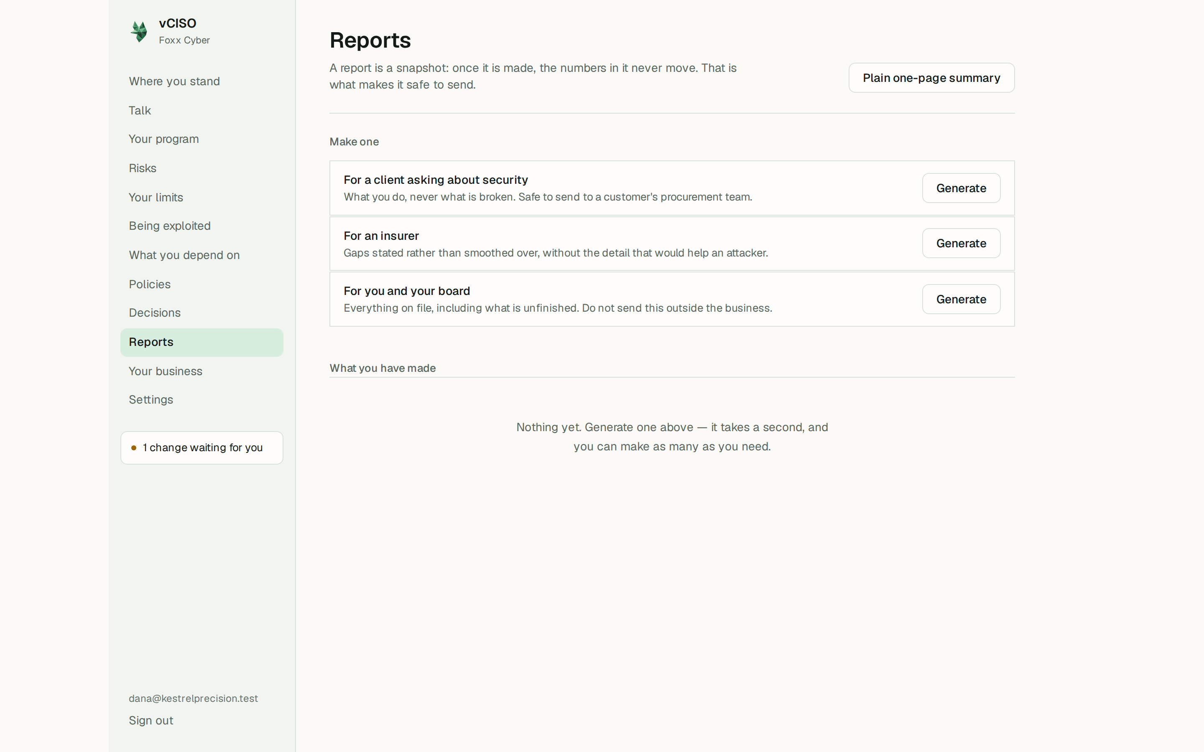Click the Reports page heading
This screenshot has width=1204, height=752.
[x=370, y=40]
